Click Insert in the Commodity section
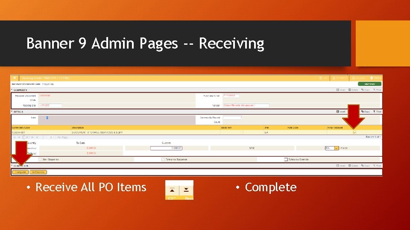410x230 pixels. pyautogui.click(x=341, y=90)
